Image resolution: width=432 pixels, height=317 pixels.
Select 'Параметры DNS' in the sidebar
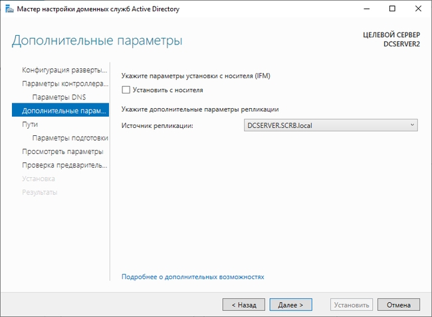[59, 97]
